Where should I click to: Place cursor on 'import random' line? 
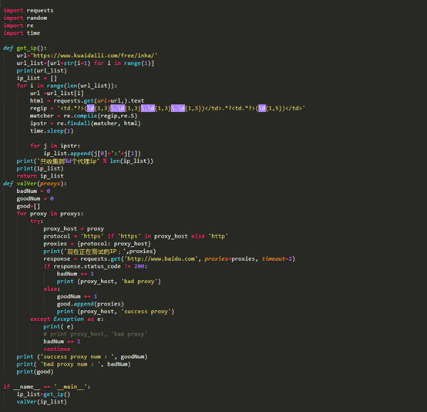coord(25,18)
